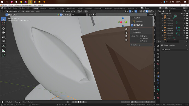Open Modifier properties wrench tab
This screenshot has width=189, height=106.
[158, 76]
